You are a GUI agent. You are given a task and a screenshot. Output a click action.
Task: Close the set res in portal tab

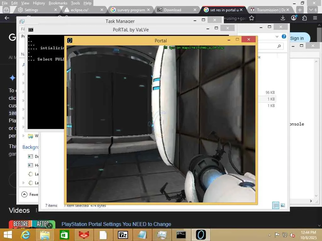pyautogui.click(x=241, y=10)
